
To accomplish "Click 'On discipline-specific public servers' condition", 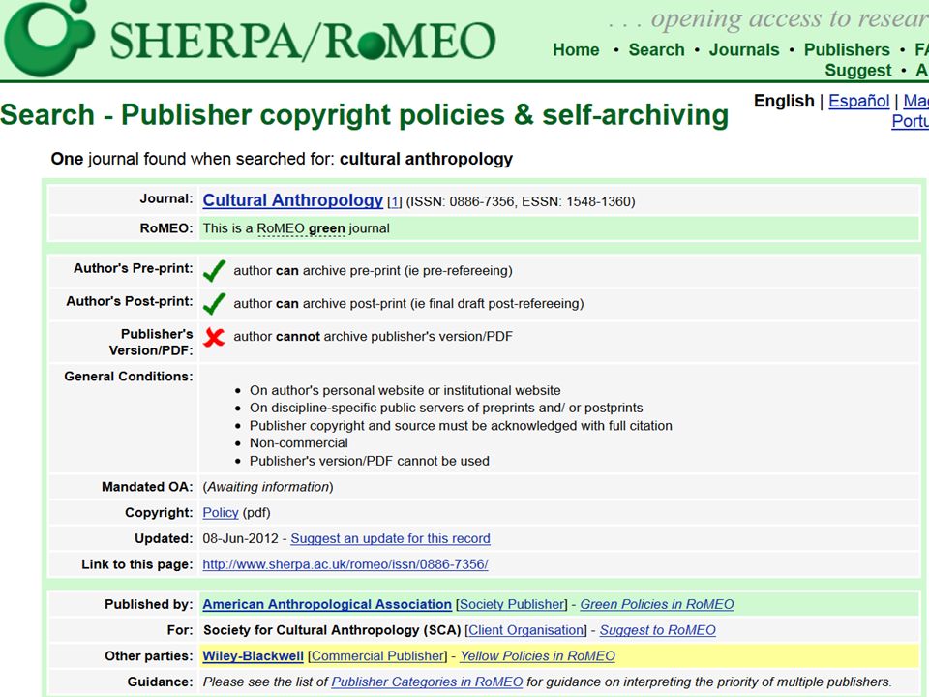I will [x=446, y=408].
